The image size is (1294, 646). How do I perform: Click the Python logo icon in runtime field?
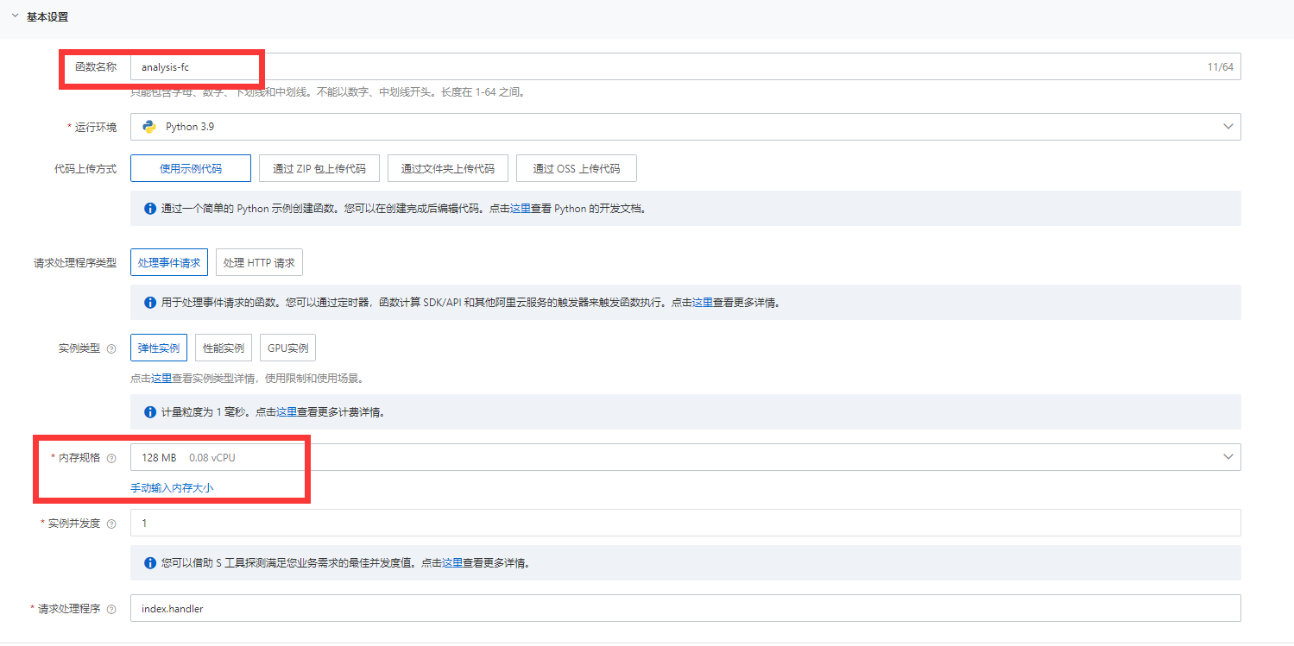click(149, 127)
